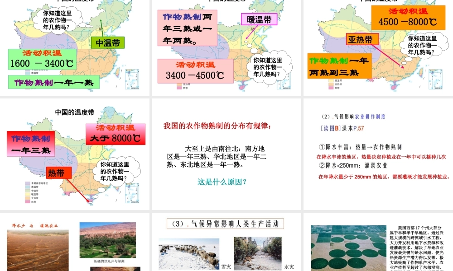Click the pink 暖温带 label box
Screen dimensions: 453x271
click(259, 19)
